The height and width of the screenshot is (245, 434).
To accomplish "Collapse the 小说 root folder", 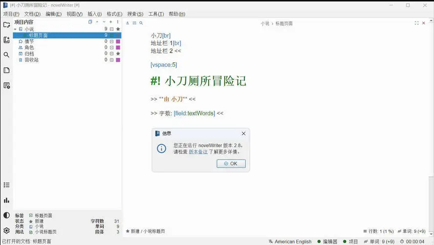I will point(15,29).
